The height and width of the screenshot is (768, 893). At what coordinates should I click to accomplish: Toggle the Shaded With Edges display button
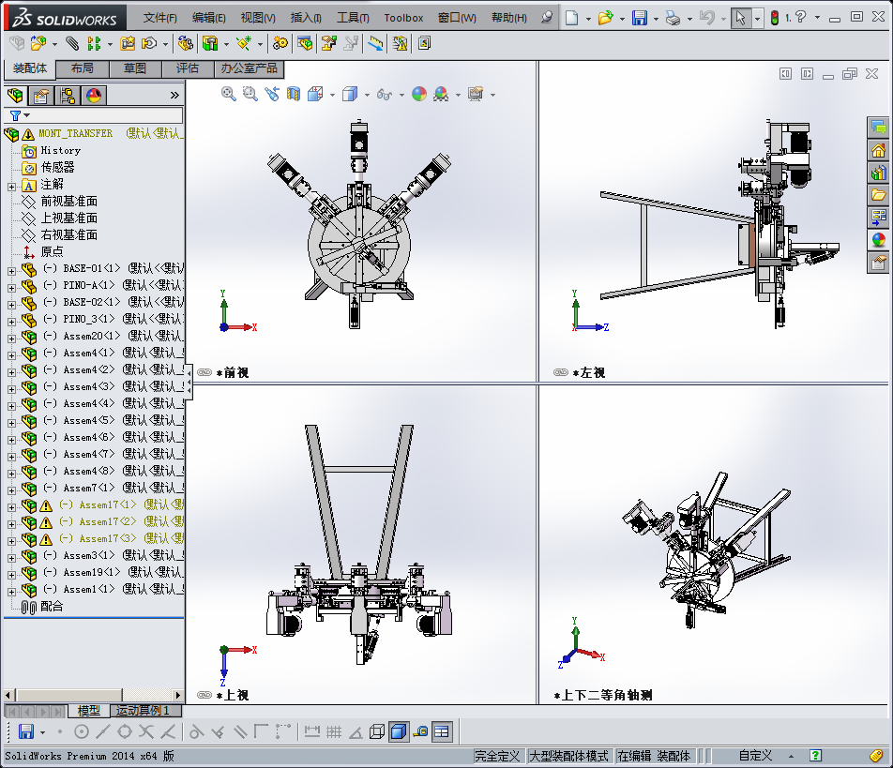coord(399,731)
